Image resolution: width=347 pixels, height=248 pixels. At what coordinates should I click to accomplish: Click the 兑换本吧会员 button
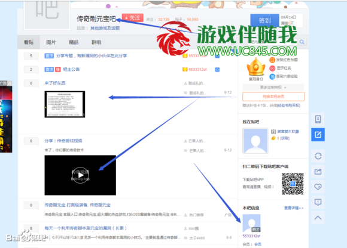point(273,97)
